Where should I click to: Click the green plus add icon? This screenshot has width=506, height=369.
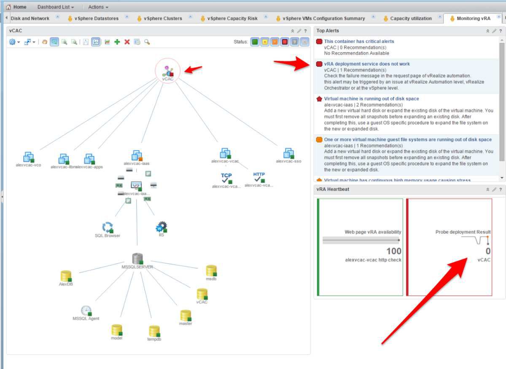click(x=117, y=42)
